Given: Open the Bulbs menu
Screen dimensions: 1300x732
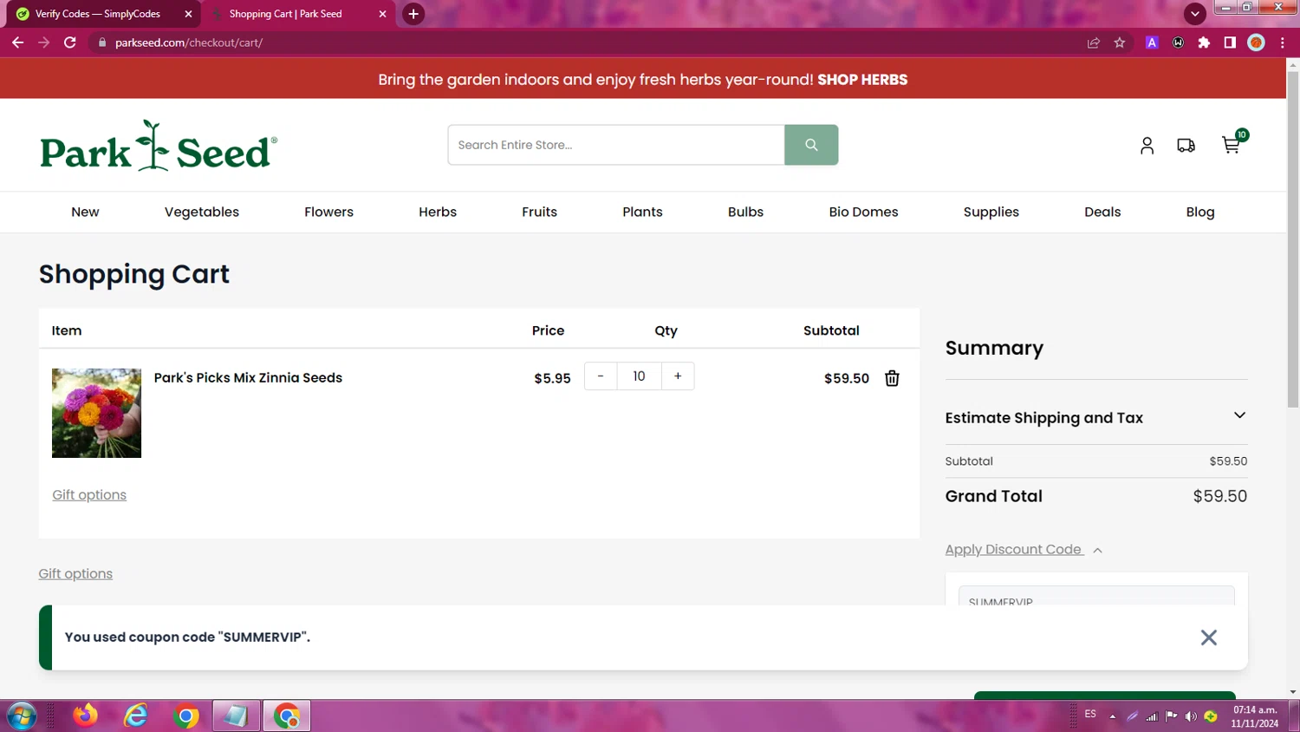Looking at the screenshot, I should coord(745,212).
